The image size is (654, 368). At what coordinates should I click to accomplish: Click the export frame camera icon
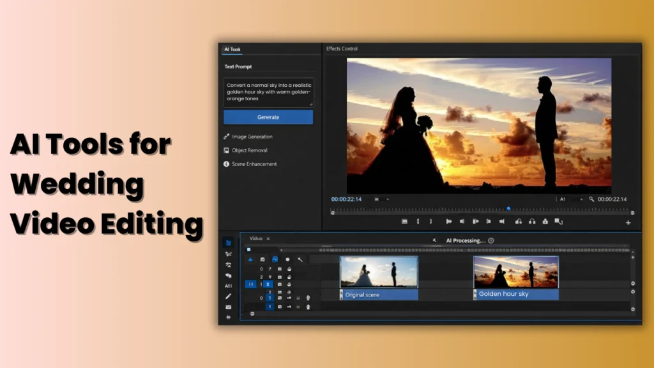pyautogui.click(x=544, y=220)
